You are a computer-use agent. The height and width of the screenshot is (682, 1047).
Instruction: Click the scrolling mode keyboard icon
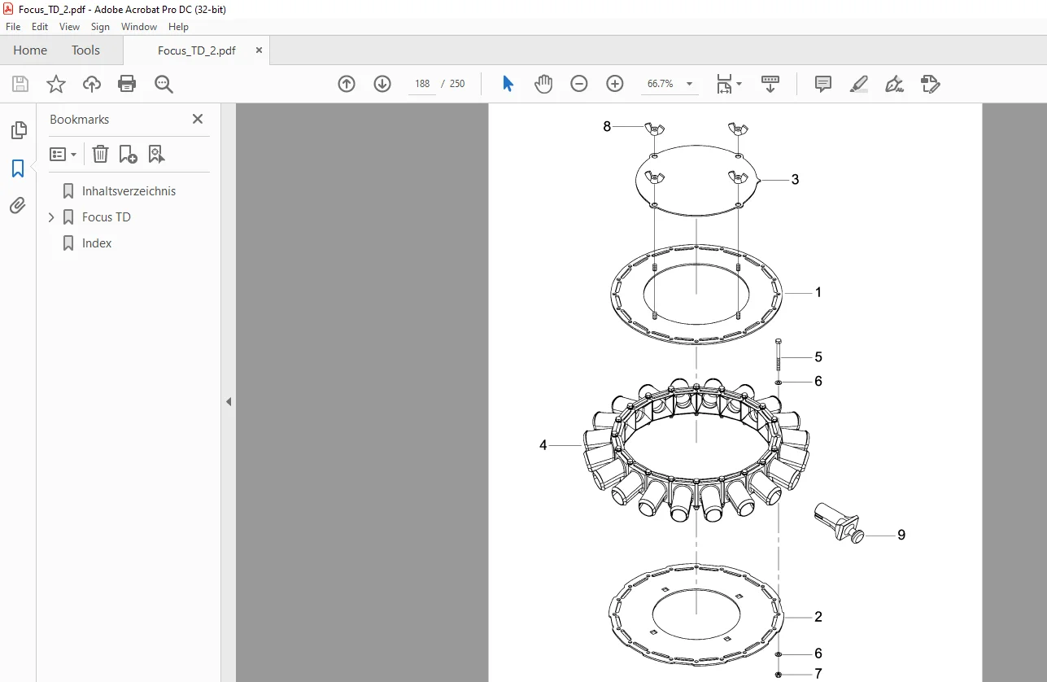(770, 84)
